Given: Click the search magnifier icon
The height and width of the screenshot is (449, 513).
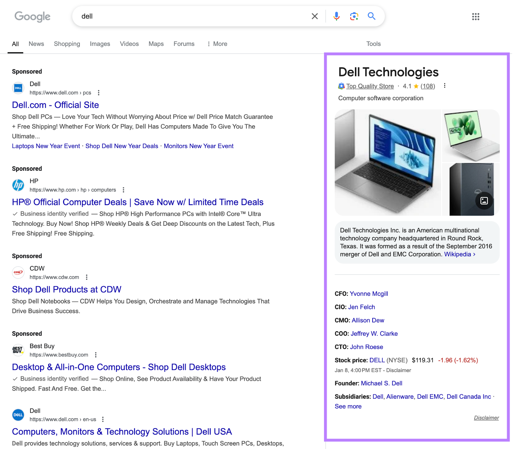Looking at the screenshot, I should tap(371, 16).
